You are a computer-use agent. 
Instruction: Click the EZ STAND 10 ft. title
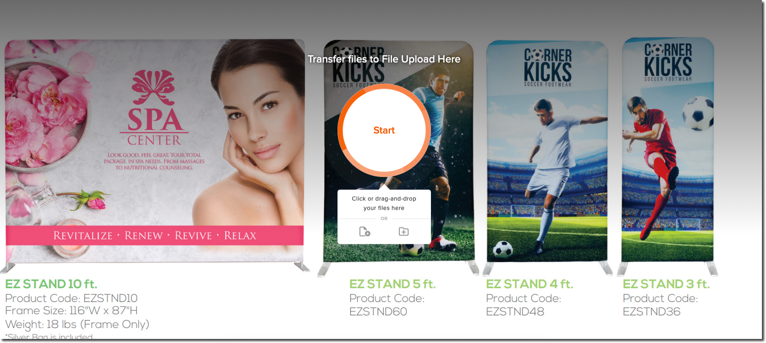(51, 284)
